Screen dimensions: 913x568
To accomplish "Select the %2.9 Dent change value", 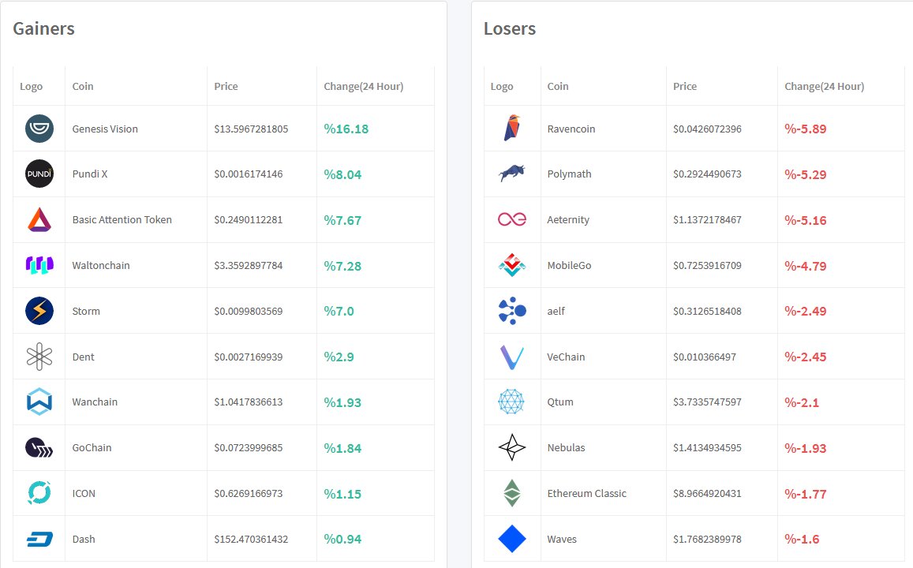I will [339, 357].
